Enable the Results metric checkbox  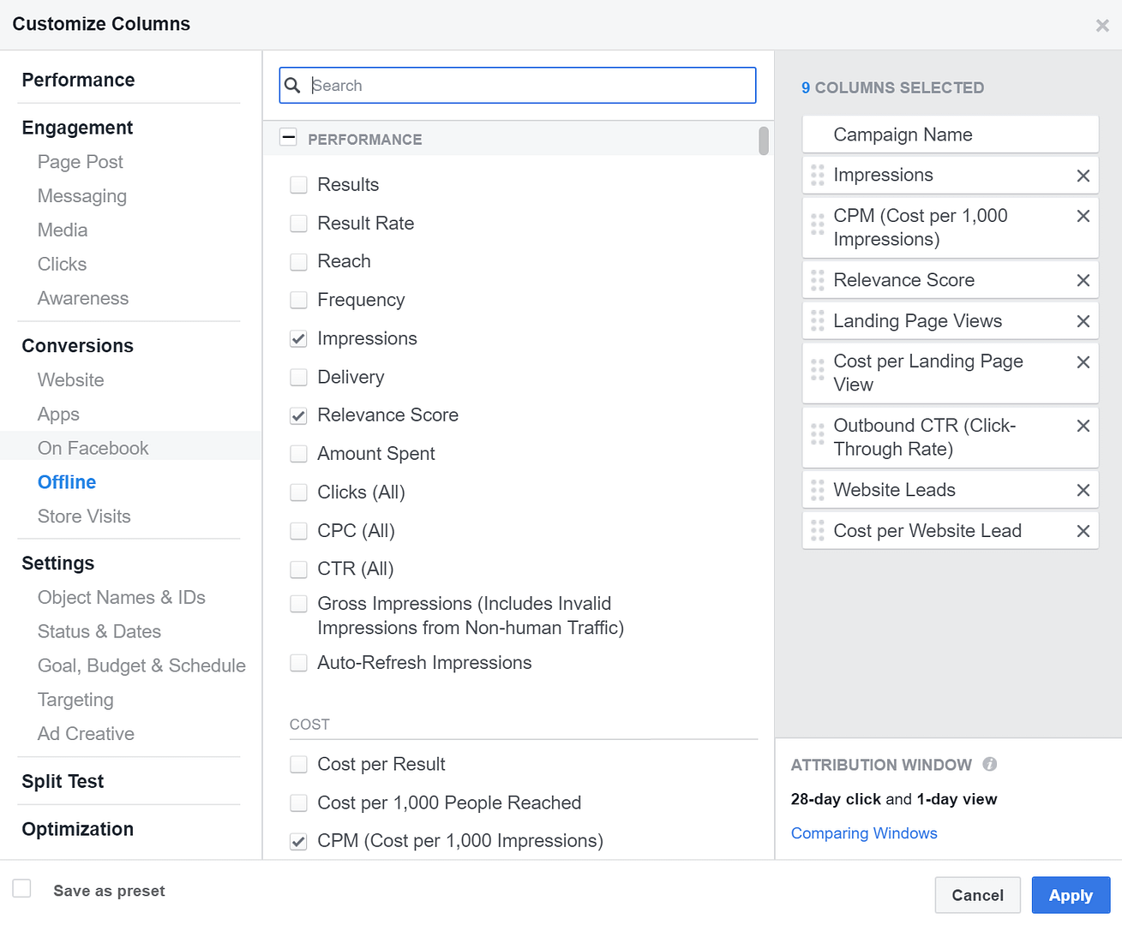coord(298,184)
